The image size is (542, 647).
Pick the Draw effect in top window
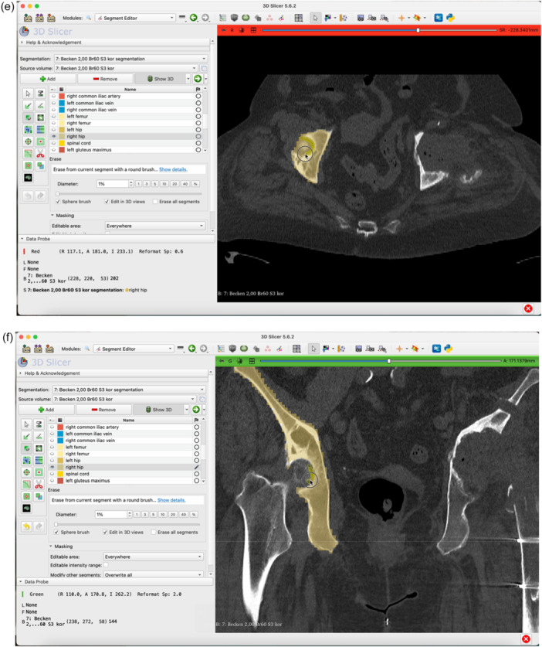[x=40, y=106]
